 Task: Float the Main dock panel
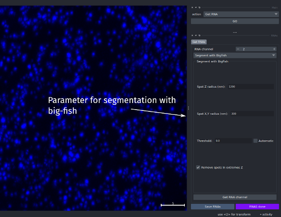click(x=199, y=7)
